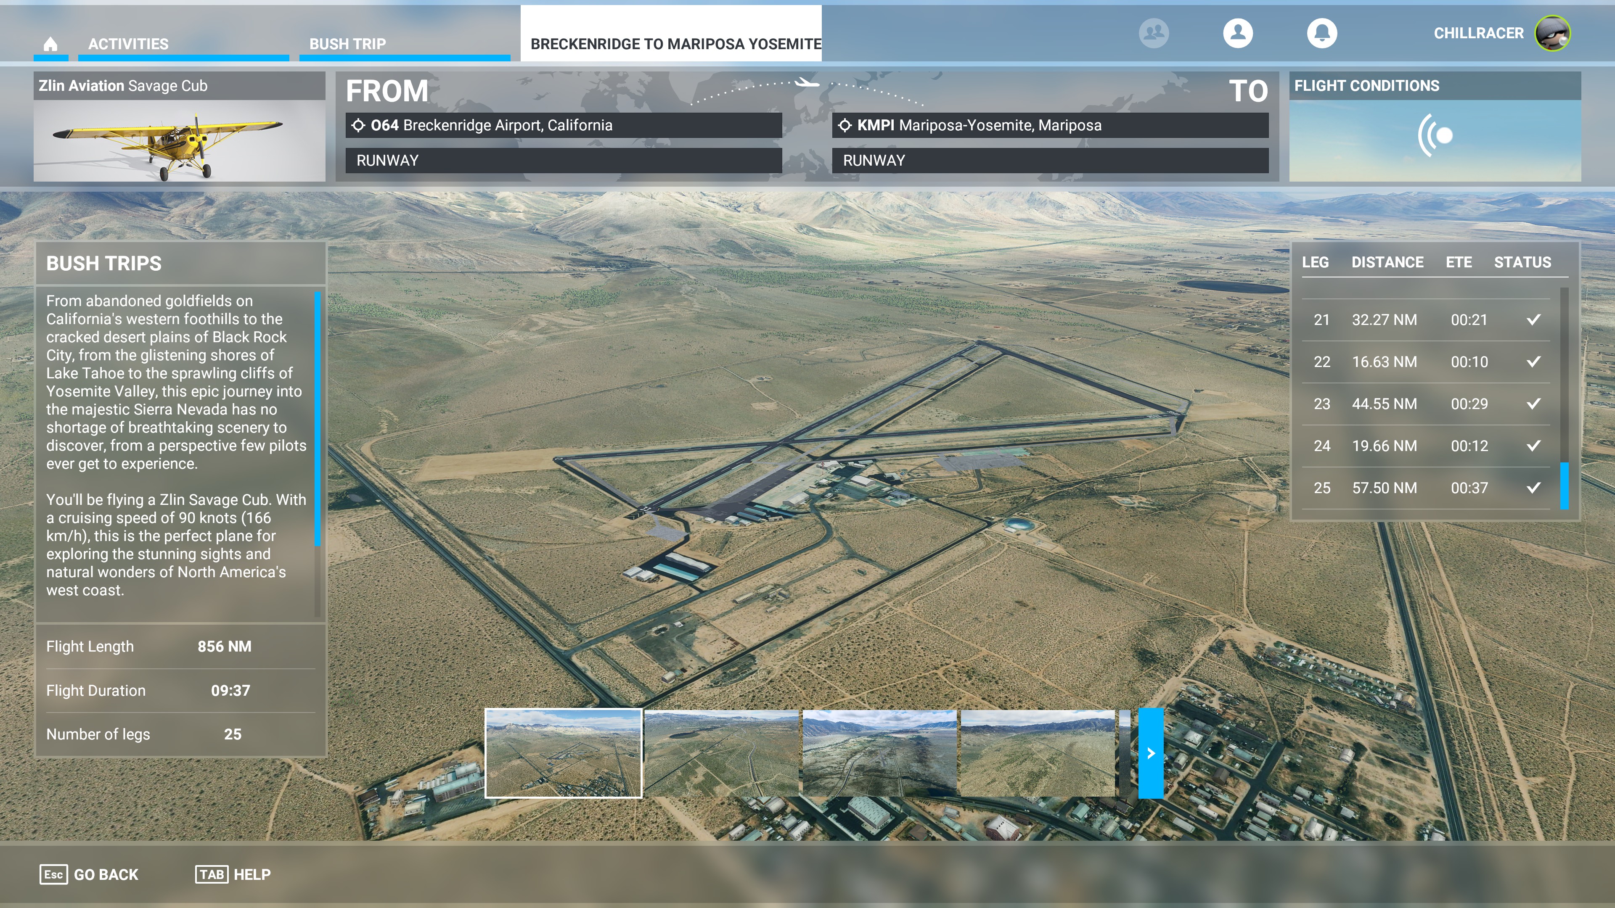Click the Home icon in top bar
Viewport: 1615px width, 908px height.
51,44
